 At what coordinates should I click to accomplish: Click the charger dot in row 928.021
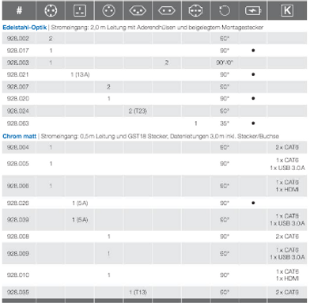click(253, 74)
